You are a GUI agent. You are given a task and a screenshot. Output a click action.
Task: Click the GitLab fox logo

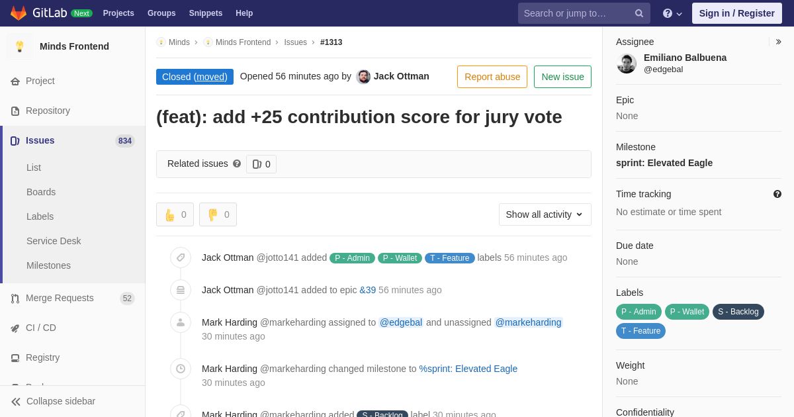click(x=19, y=13)
